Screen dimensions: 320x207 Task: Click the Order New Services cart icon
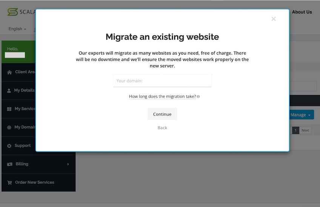(9, 183)
